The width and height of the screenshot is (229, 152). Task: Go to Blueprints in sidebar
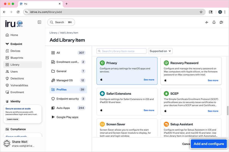point(17,58)
